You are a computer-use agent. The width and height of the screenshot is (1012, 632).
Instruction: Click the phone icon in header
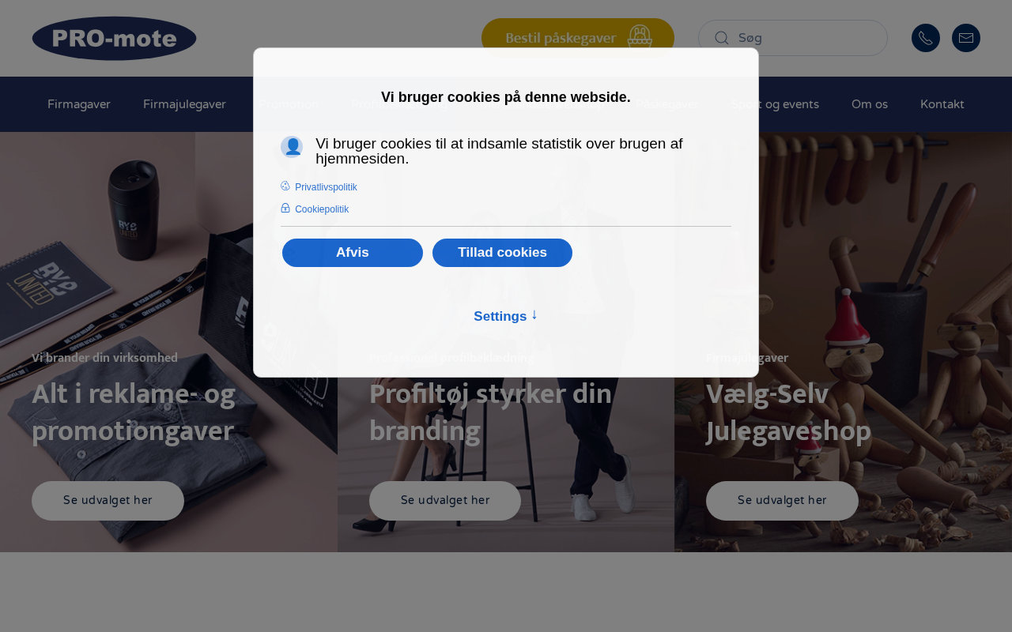click(x=926, y=38)
